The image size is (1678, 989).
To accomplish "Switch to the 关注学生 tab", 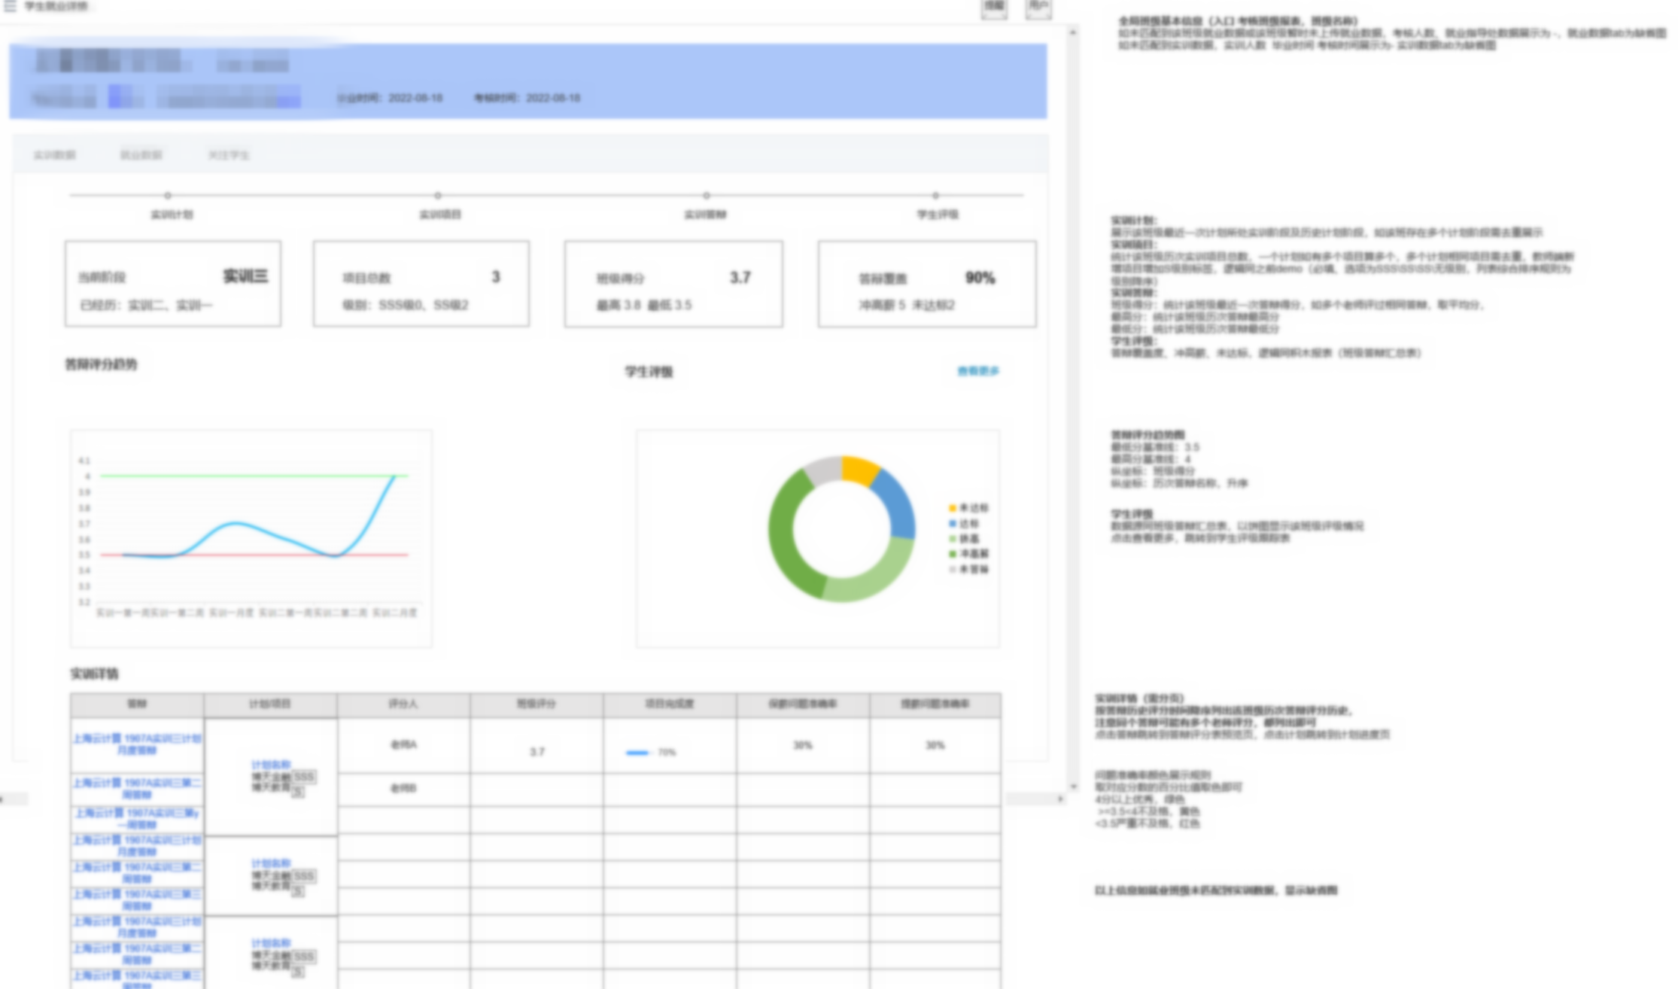I will [x=229, y=155].
